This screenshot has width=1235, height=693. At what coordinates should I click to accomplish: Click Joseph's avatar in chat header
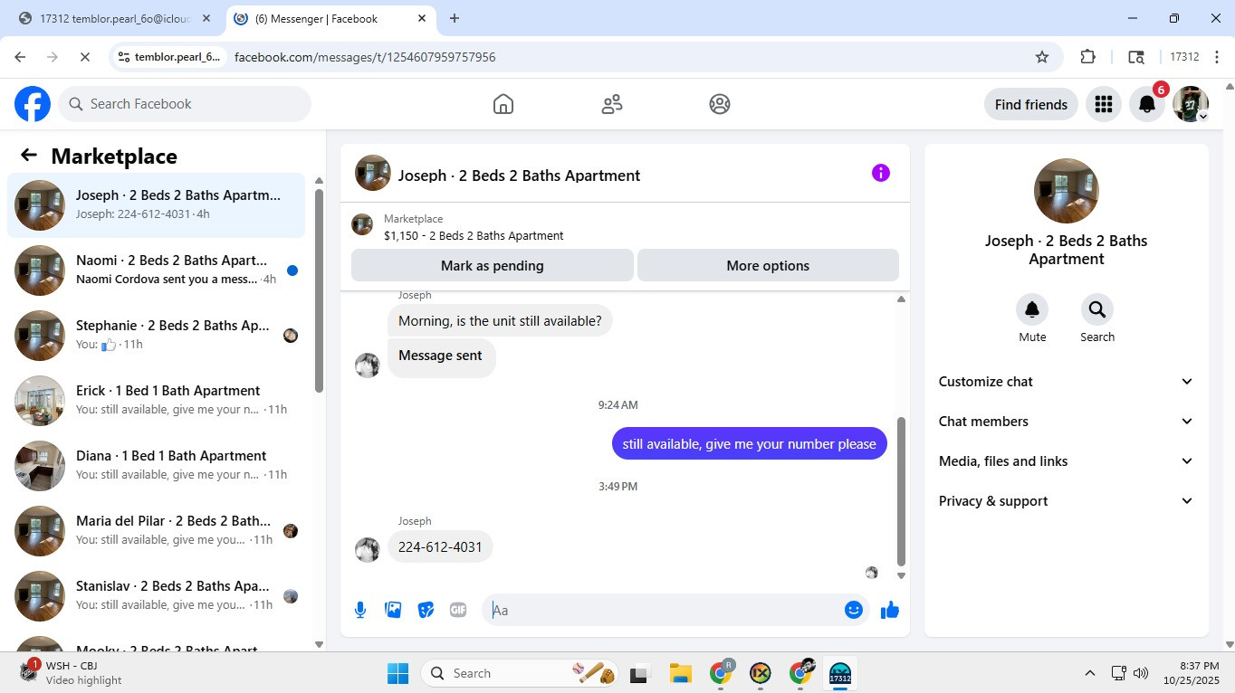[x=373, y=173]
